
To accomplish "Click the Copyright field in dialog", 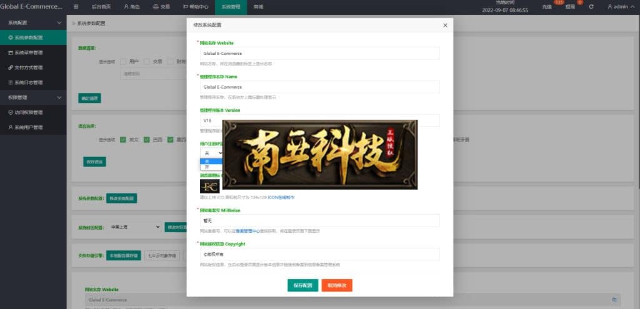I will tap(319, 254).
